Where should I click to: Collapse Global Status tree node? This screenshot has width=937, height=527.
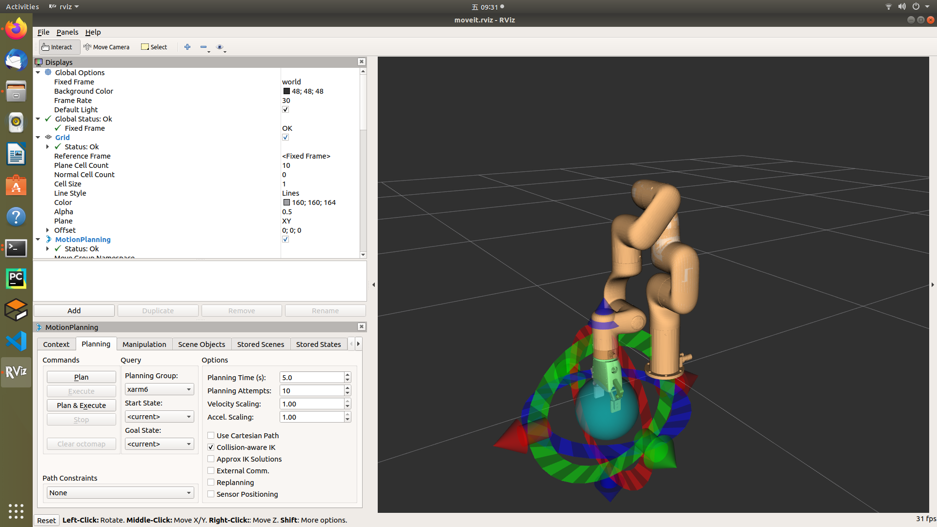(38, 119)
